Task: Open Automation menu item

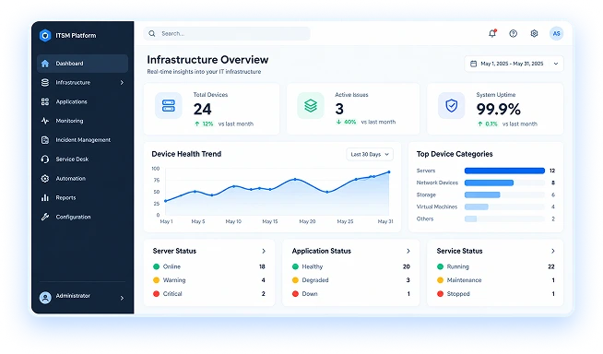Action: [x=82, y=178]
